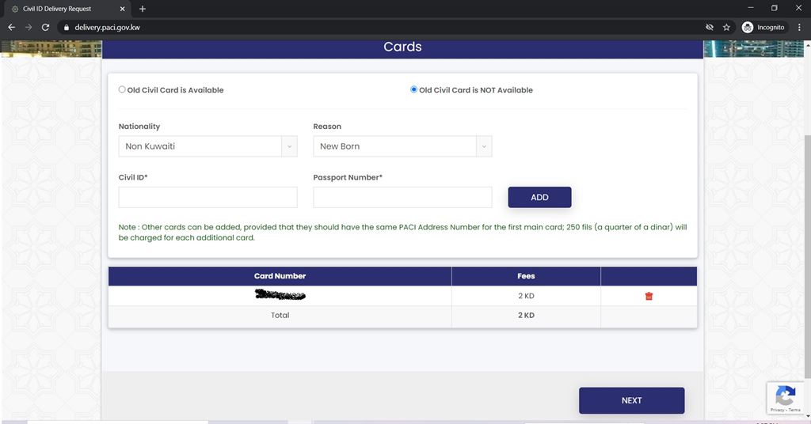Open a new tab with plus icon
The image size is (811, 424).
click(143, 9)
